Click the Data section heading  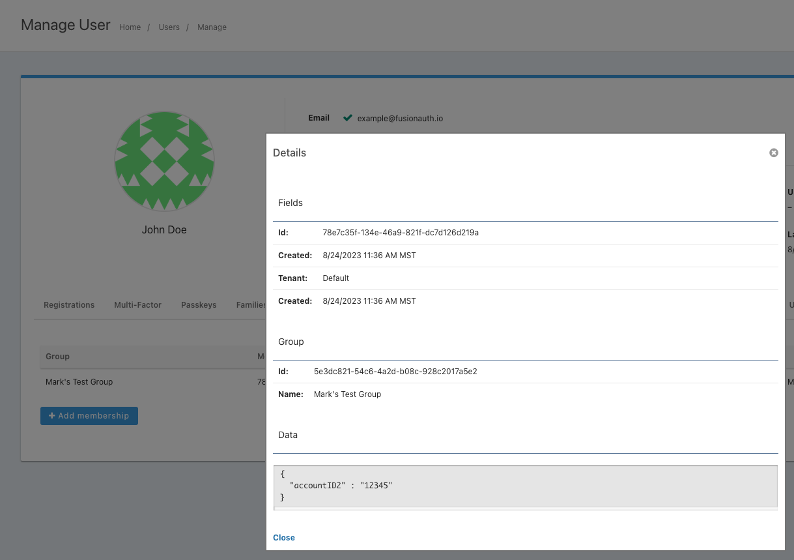288,435
